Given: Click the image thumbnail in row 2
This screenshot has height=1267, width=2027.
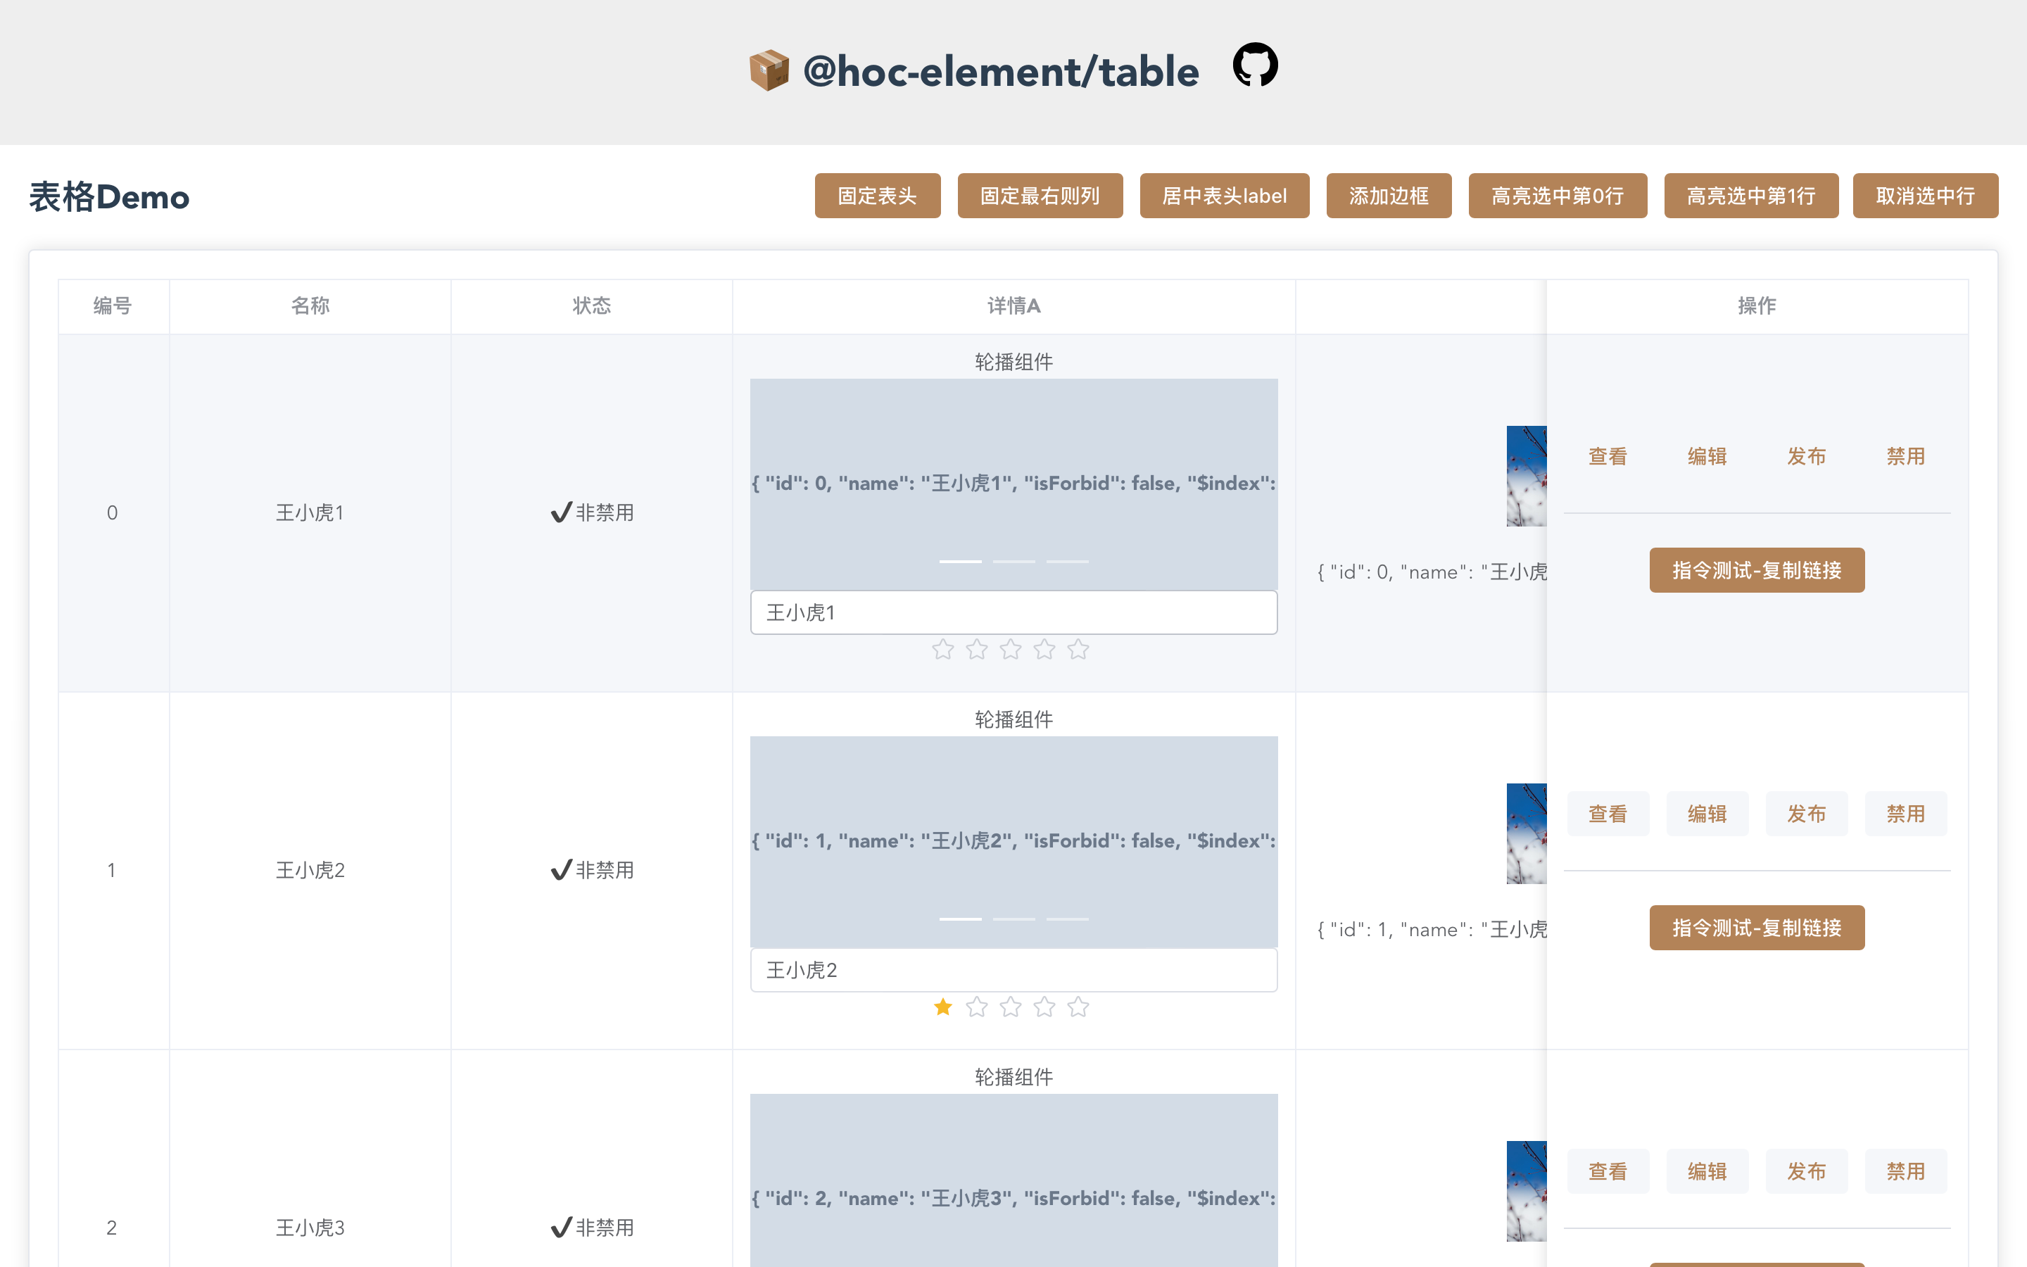Looking at the screenshot, I should tap(1526, 1191).
